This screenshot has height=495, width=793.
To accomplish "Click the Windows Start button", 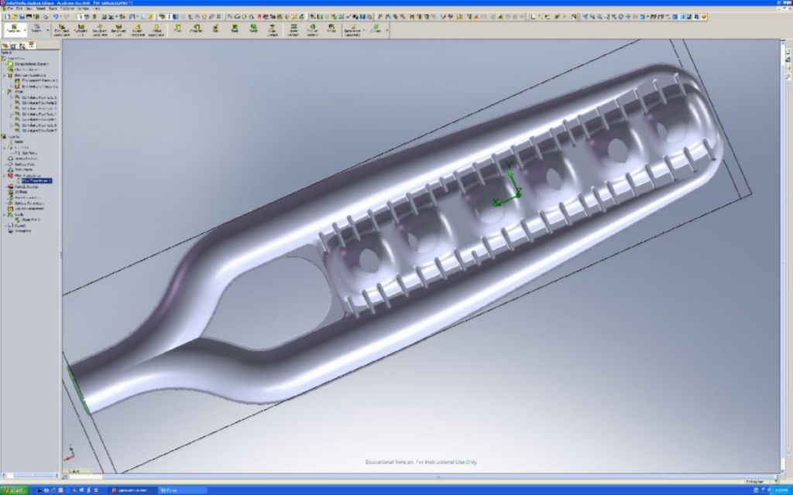I will tap(14, 490).
